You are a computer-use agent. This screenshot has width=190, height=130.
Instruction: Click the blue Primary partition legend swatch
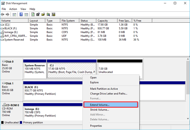21,122
